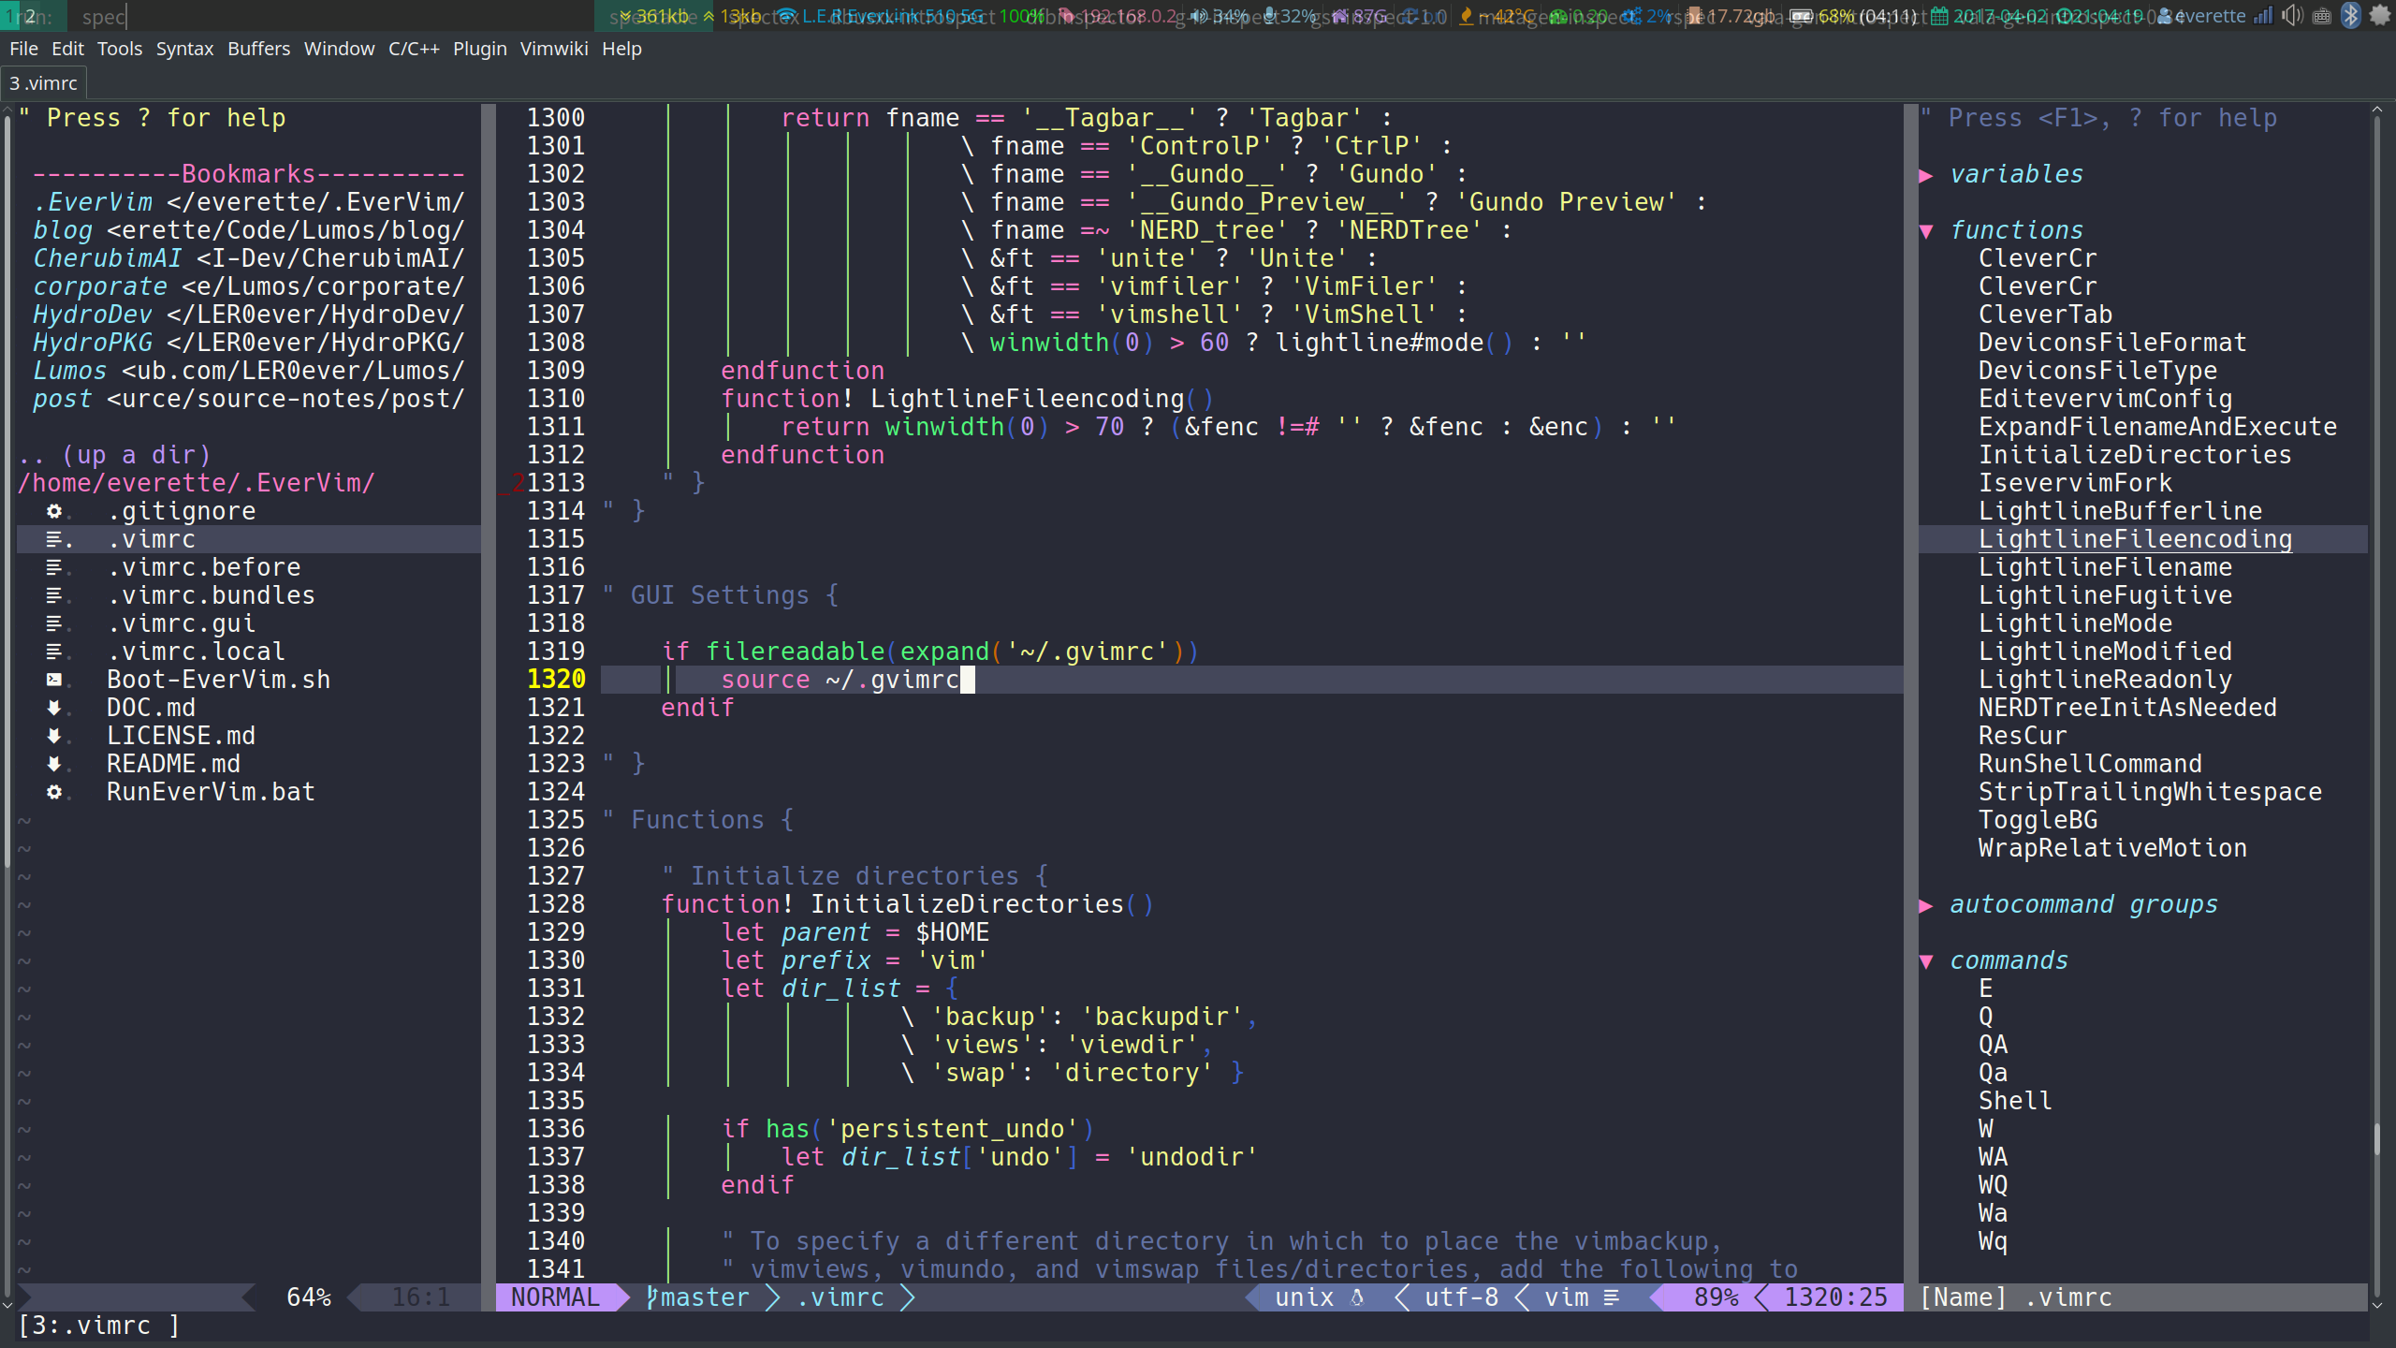Viewport: 2396px width, 1348px height.
Task: Switch to the 3 .vimrc tab
Action: (44, 83)
